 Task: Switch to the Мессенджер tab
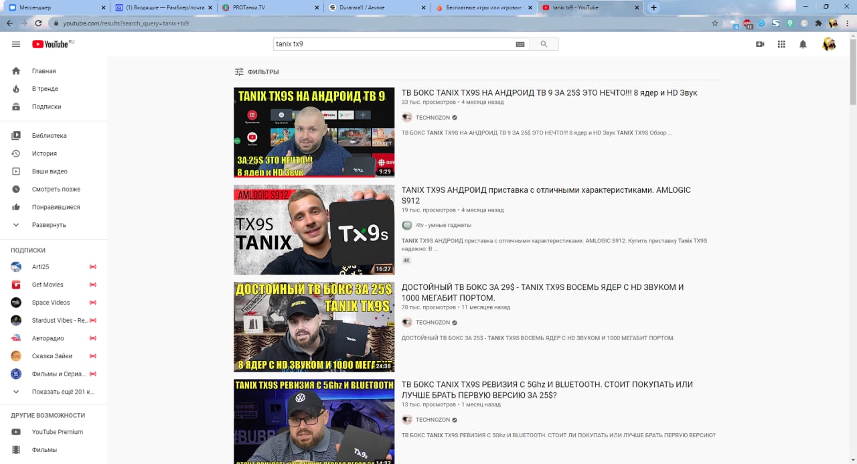coord(56,7)
